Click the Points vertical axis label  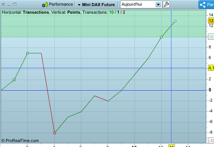coord(74,12)
